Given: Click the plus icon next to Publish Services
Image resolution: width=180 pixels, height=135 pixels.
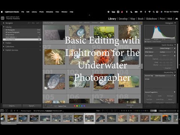Looking at the screenshot, I should tap(40, 50).
